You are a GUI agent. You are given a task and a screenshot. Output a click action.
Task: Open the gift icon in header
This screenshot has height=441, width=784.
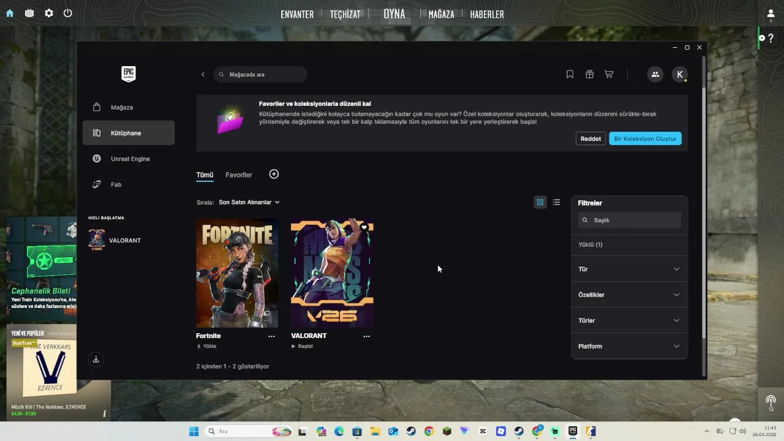tap(589, 74)
